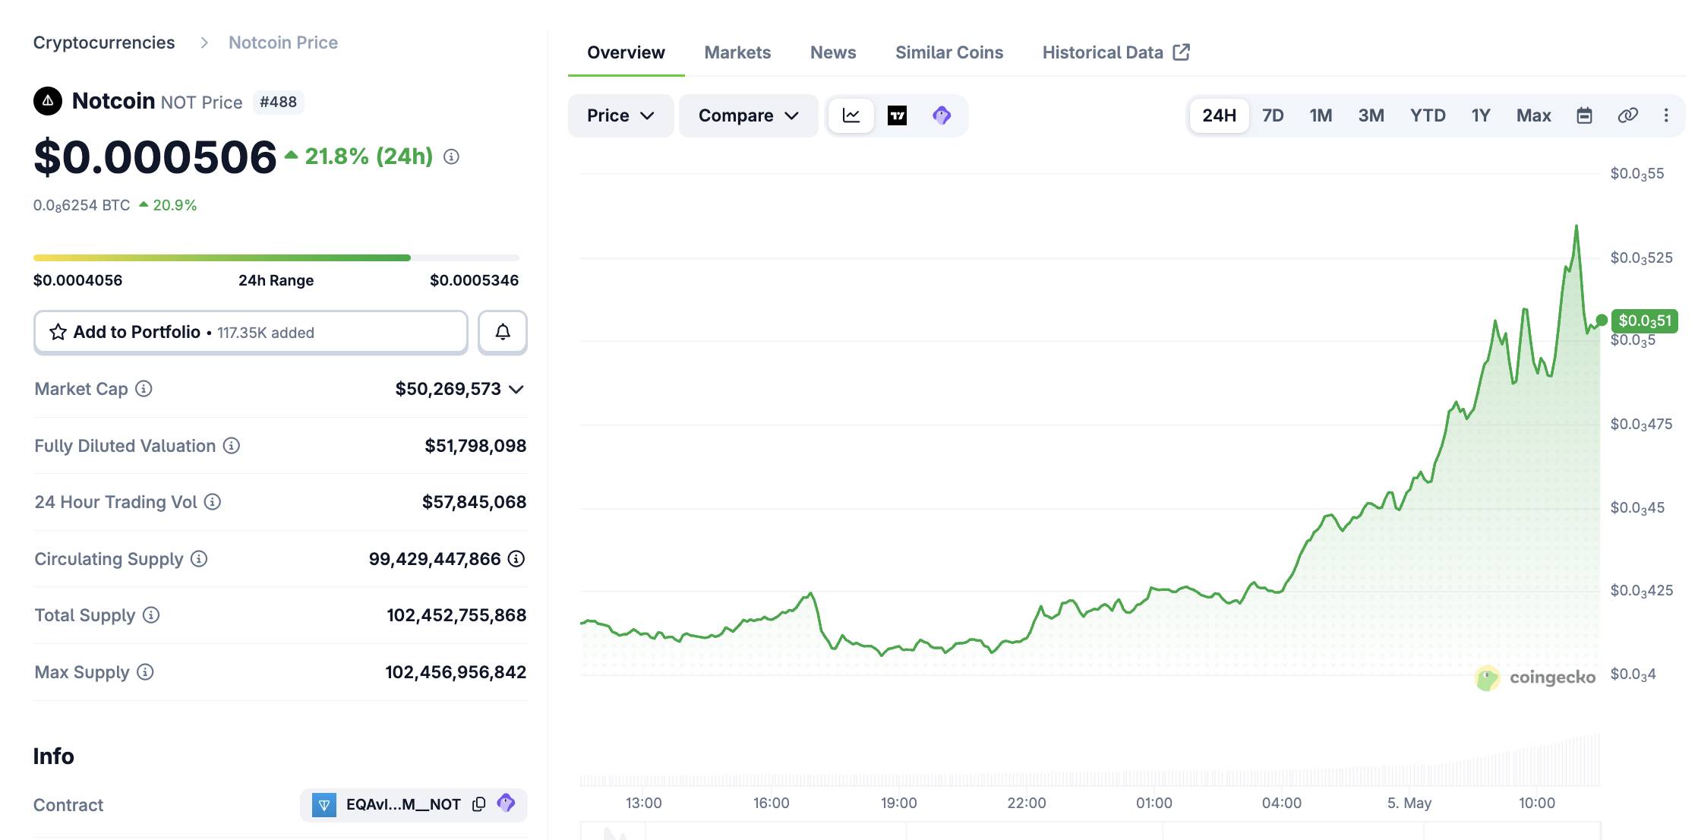Screen dimensions: 1698x840
Task: Click the $50,269,573 market cap value
Action: pos(448,389)
